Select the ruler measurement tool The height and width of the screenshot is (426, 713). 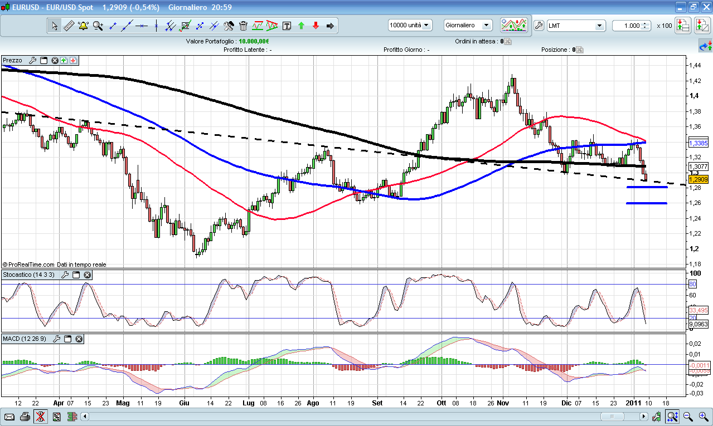[69, 26]
